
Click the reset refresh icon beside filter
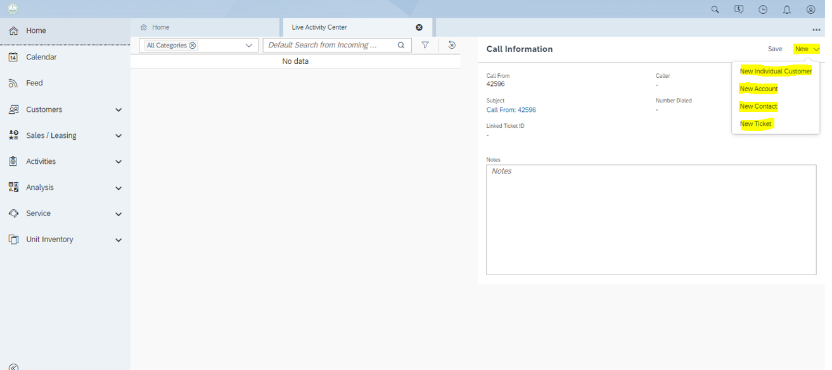click(451, 45)
